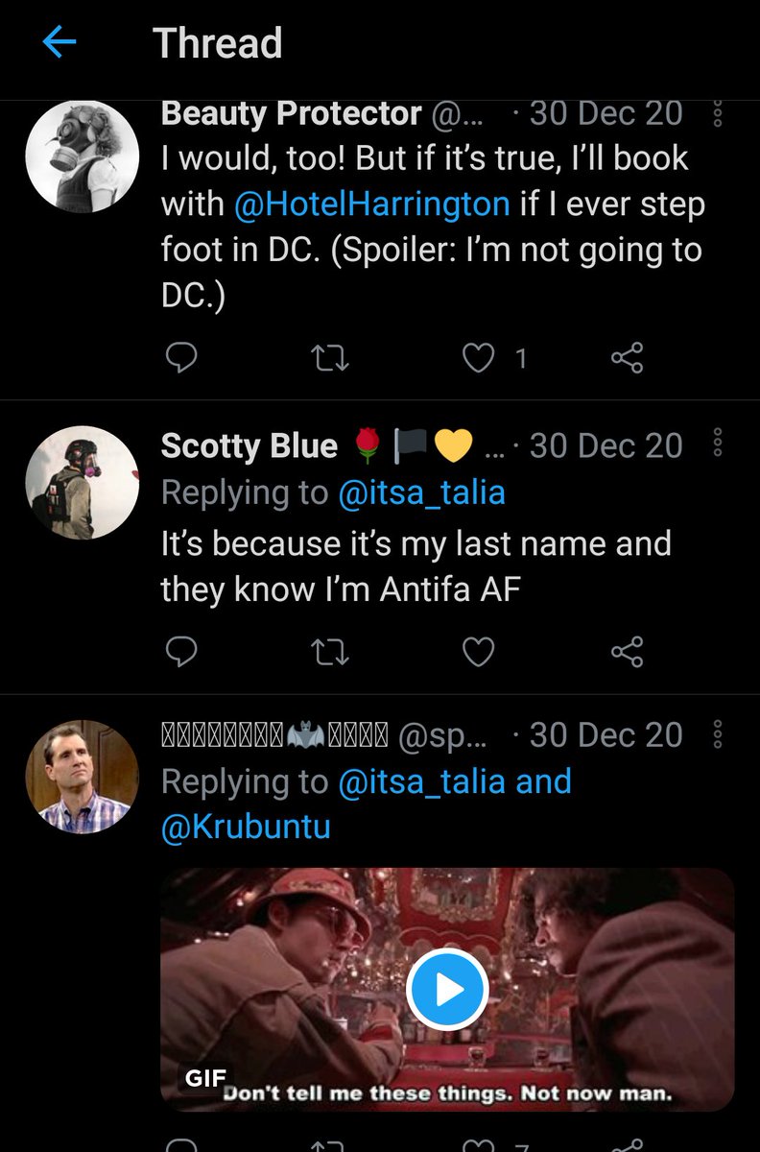Open more options on the GIF tweet
This screenshot has height=1152, width=760.
(x=718, y=735)
